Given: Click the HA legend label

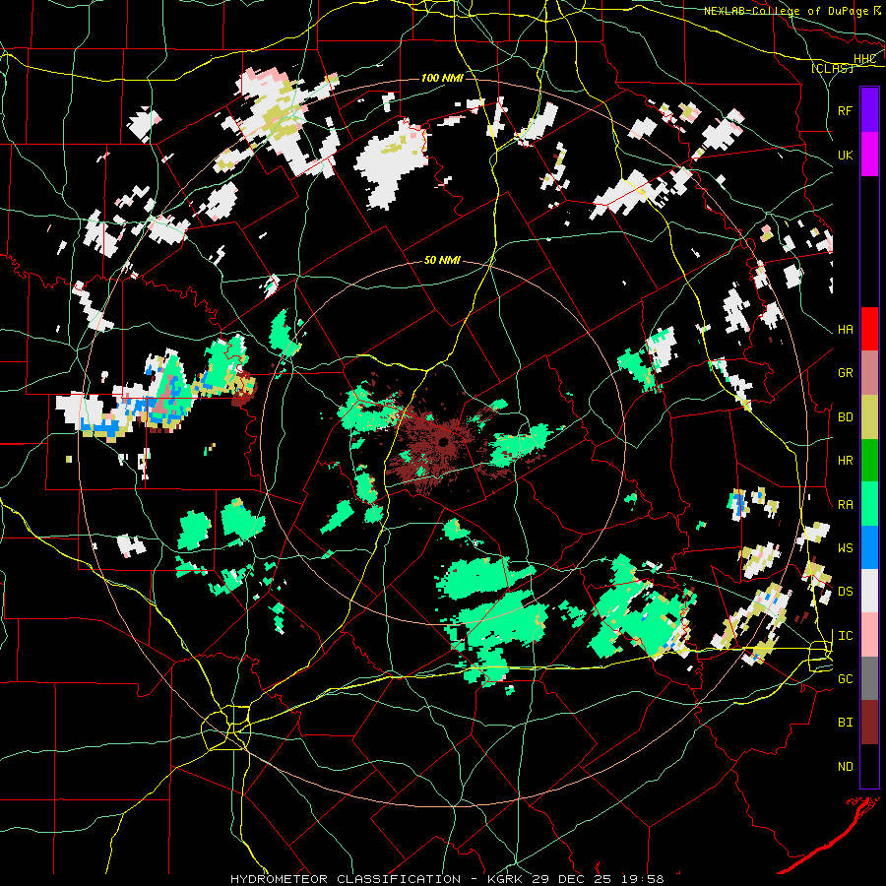Looking at the screenshot, I should (x=845, y=329).
